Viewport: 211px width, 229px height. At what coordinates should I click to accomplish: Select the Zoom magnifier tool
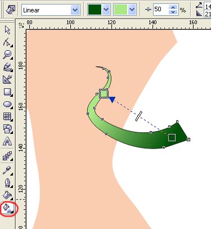(x=7, y=55)
